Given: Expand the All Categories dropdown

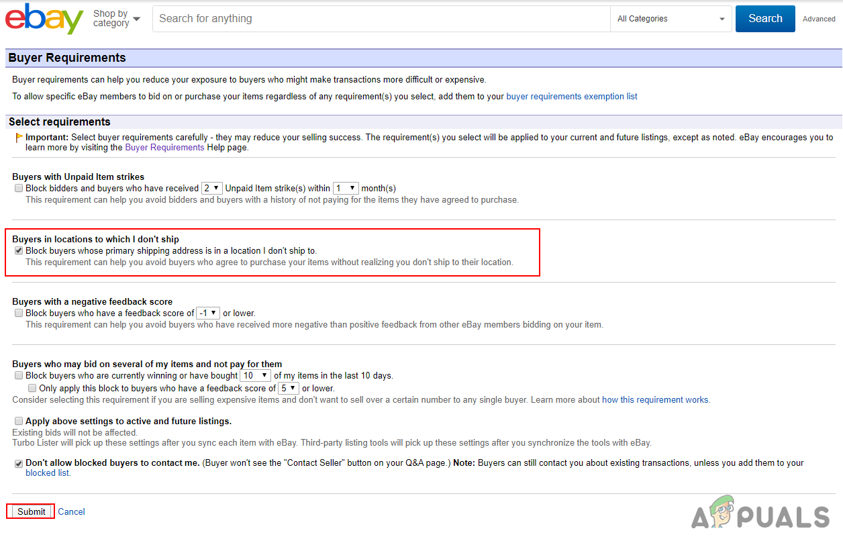Looking at the screenshot, I should tap(671, 19).
